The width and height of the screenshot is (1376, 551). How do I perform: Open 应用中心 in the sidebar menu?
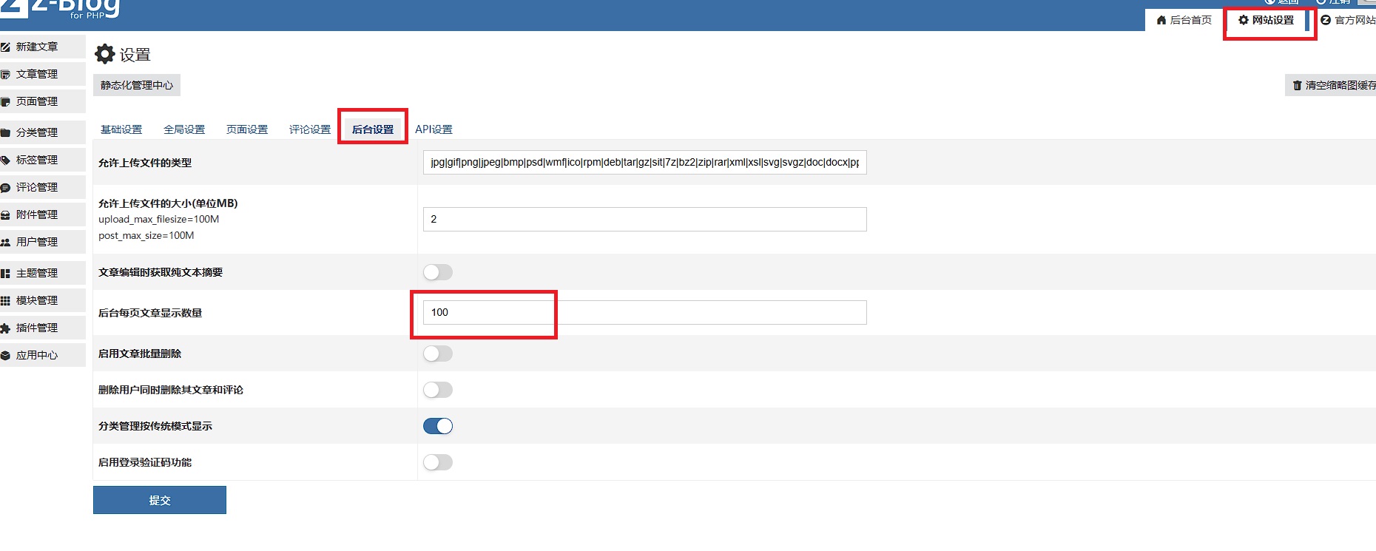(43, 355)
